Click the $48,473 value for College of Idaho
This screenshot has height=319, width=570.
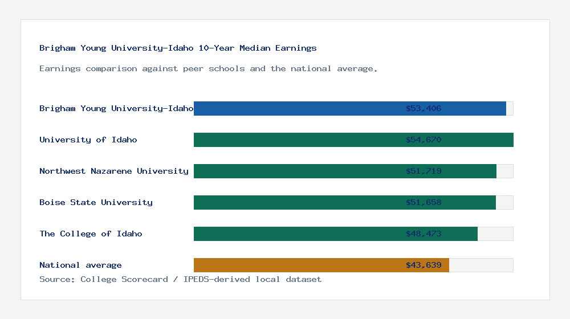point(424,234)
